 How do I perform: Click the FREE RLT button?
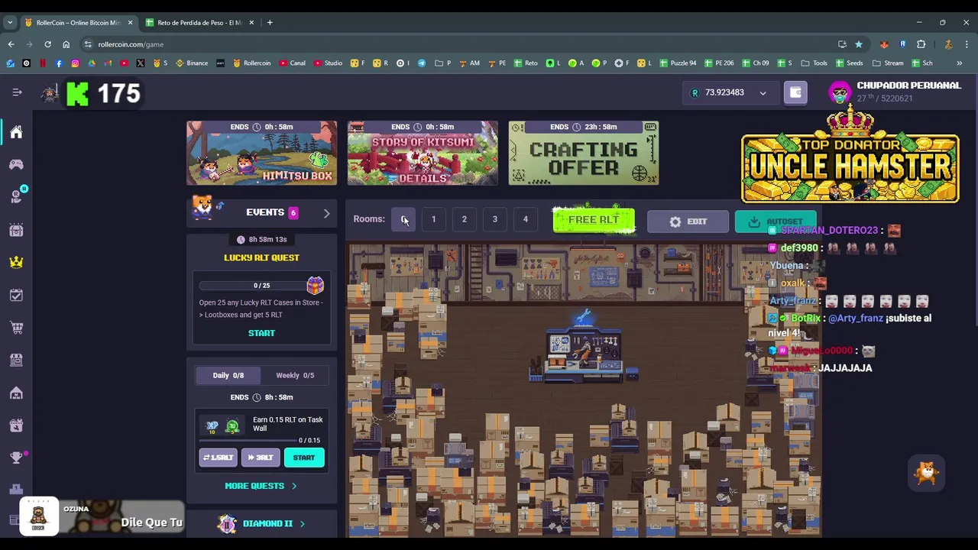point(594,220)
